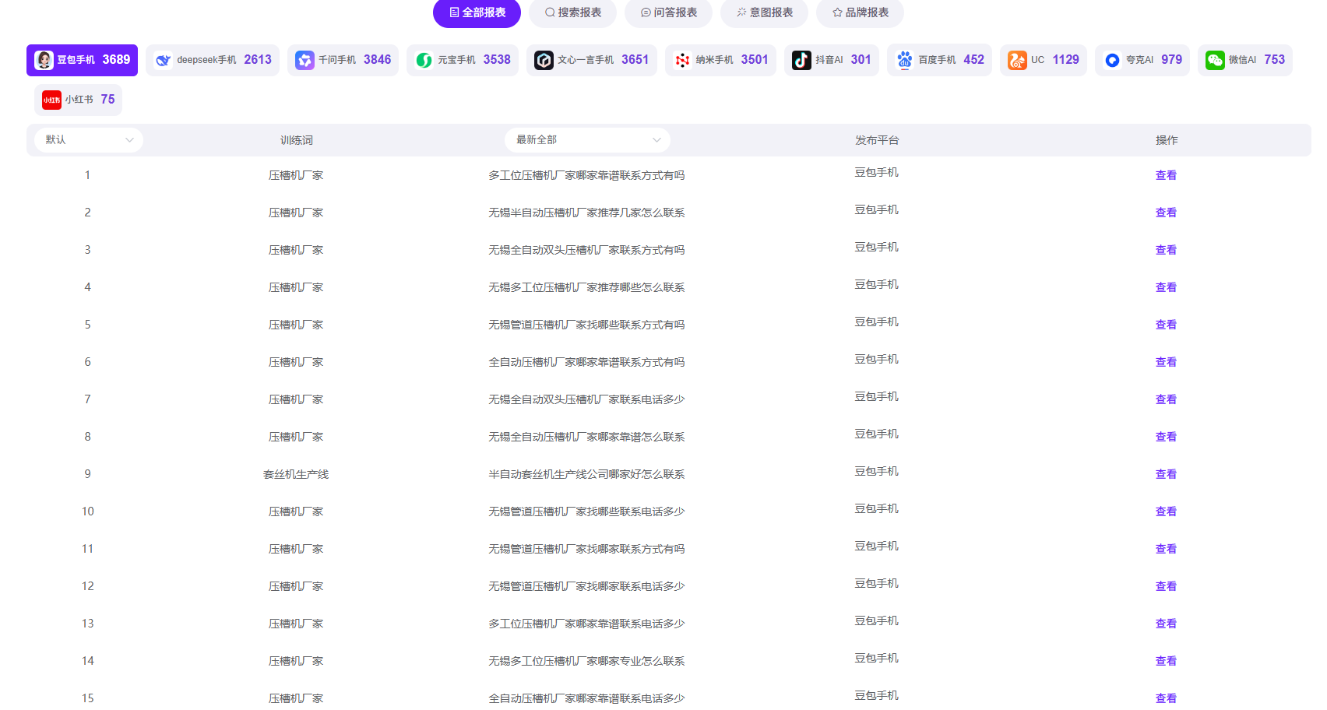The height and width of the screenshot is (710, 1327).
Task: Click the star icon on 品牌报表 tab
Action: click(x=837, y=12)
